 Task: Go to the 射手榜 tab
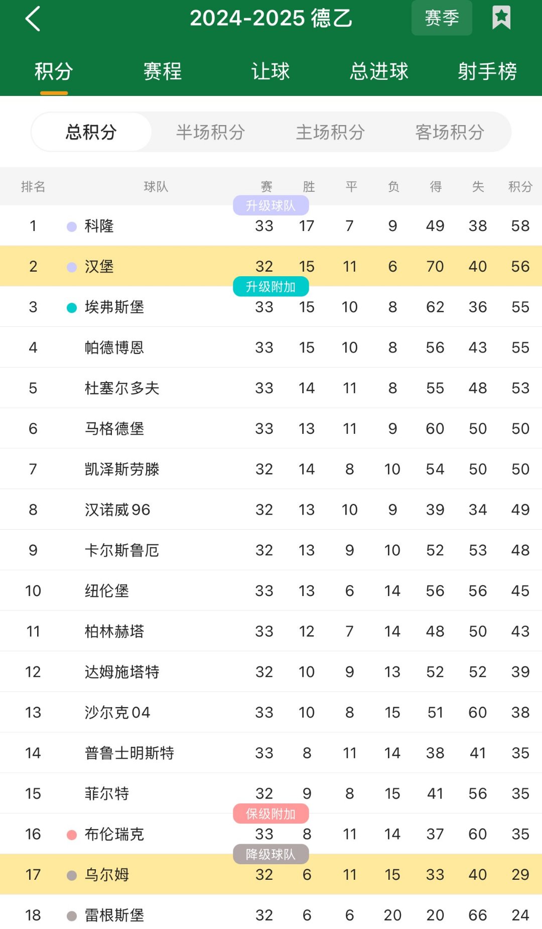point(487,71)
